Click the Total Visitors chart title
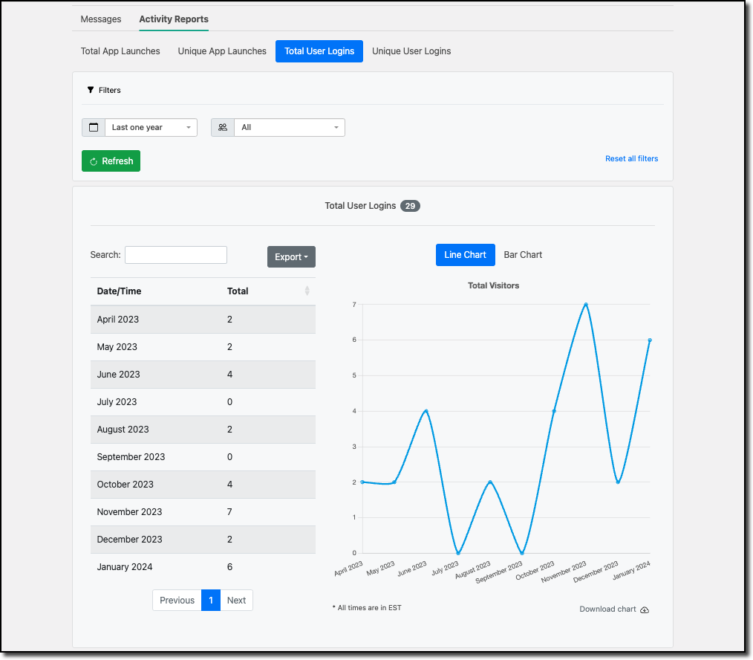This screenshot has height=660, width=753. click(494, 285)
